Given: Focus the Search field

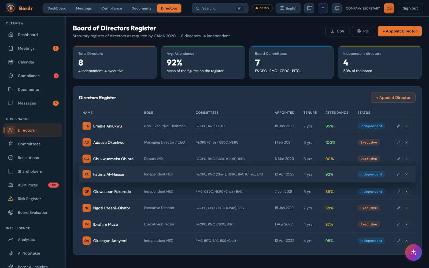Looking at the screenshot, I should coord(220,8).
